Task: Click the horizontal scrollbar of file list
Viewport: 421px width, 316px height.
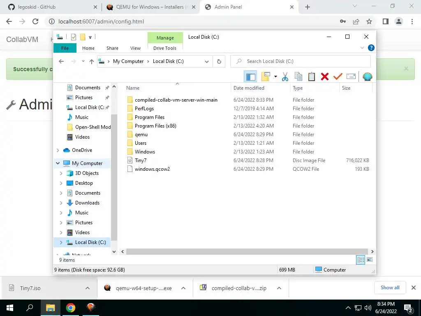Action: point(247,251)
